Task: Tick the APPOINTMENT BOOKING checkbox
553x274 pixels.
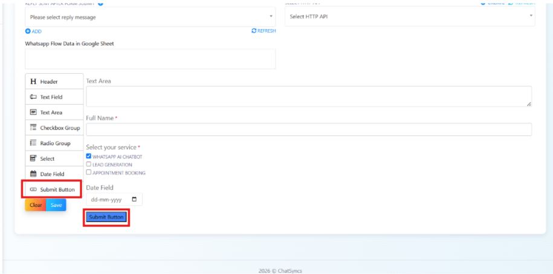Action: click(89, 172)
